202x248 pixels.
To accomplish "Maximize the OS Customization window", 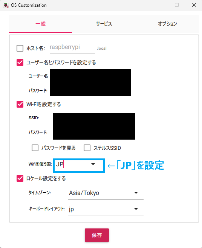I will click(x=177, y=5).
